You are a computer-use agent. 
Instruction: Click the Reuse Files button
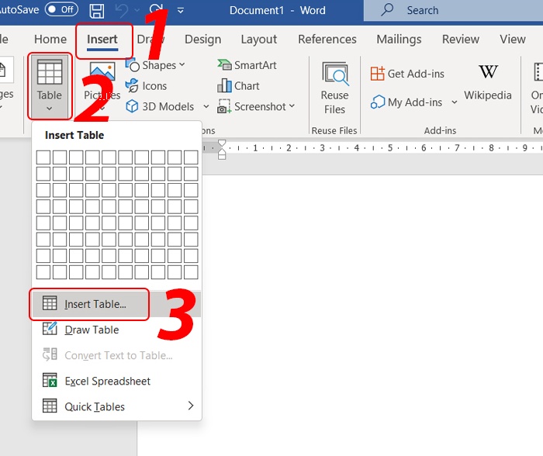click(334, 88)
